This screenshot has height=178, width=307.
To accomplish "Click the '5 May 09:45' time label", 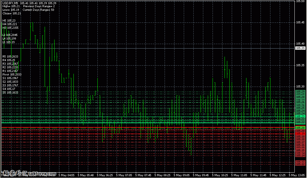I will point(201,175).
